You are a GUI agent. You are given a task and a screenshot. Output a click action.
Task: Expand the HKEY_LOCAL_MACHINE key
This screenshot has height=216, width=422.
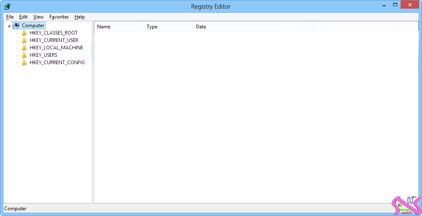click(17, 48)
